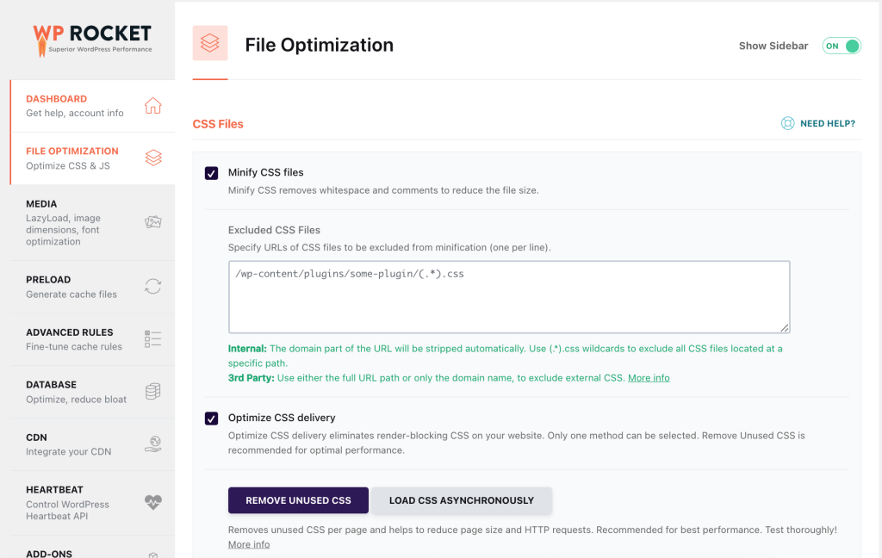Click the Advanced Rules checklist icon
The width and height of the screenshot is (882, 558).
152,339
